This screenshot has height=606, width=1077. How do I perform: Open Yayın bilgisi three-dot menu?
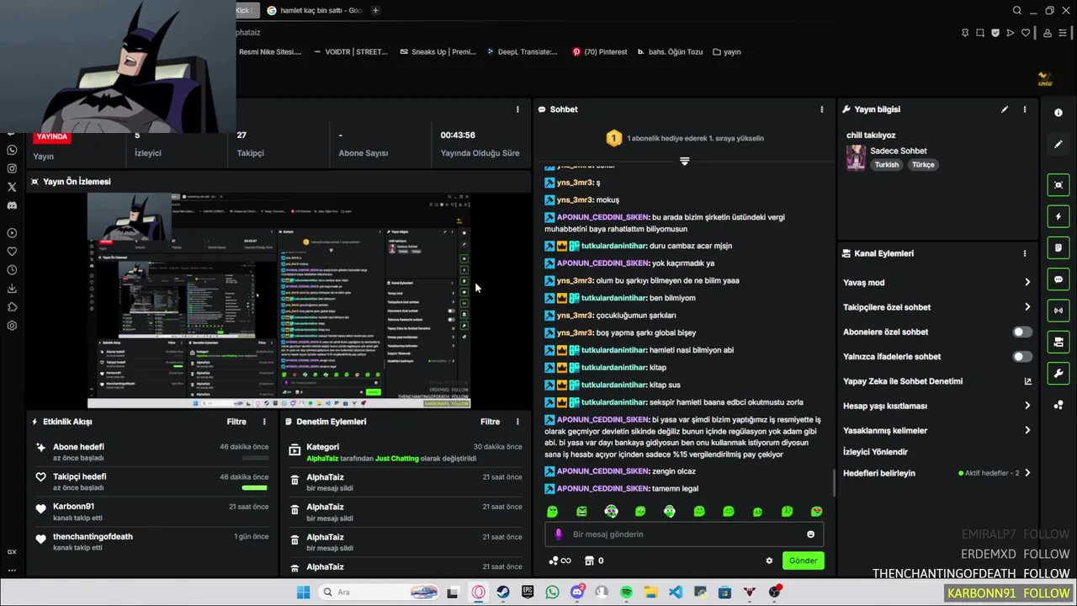click(1024, 109)
